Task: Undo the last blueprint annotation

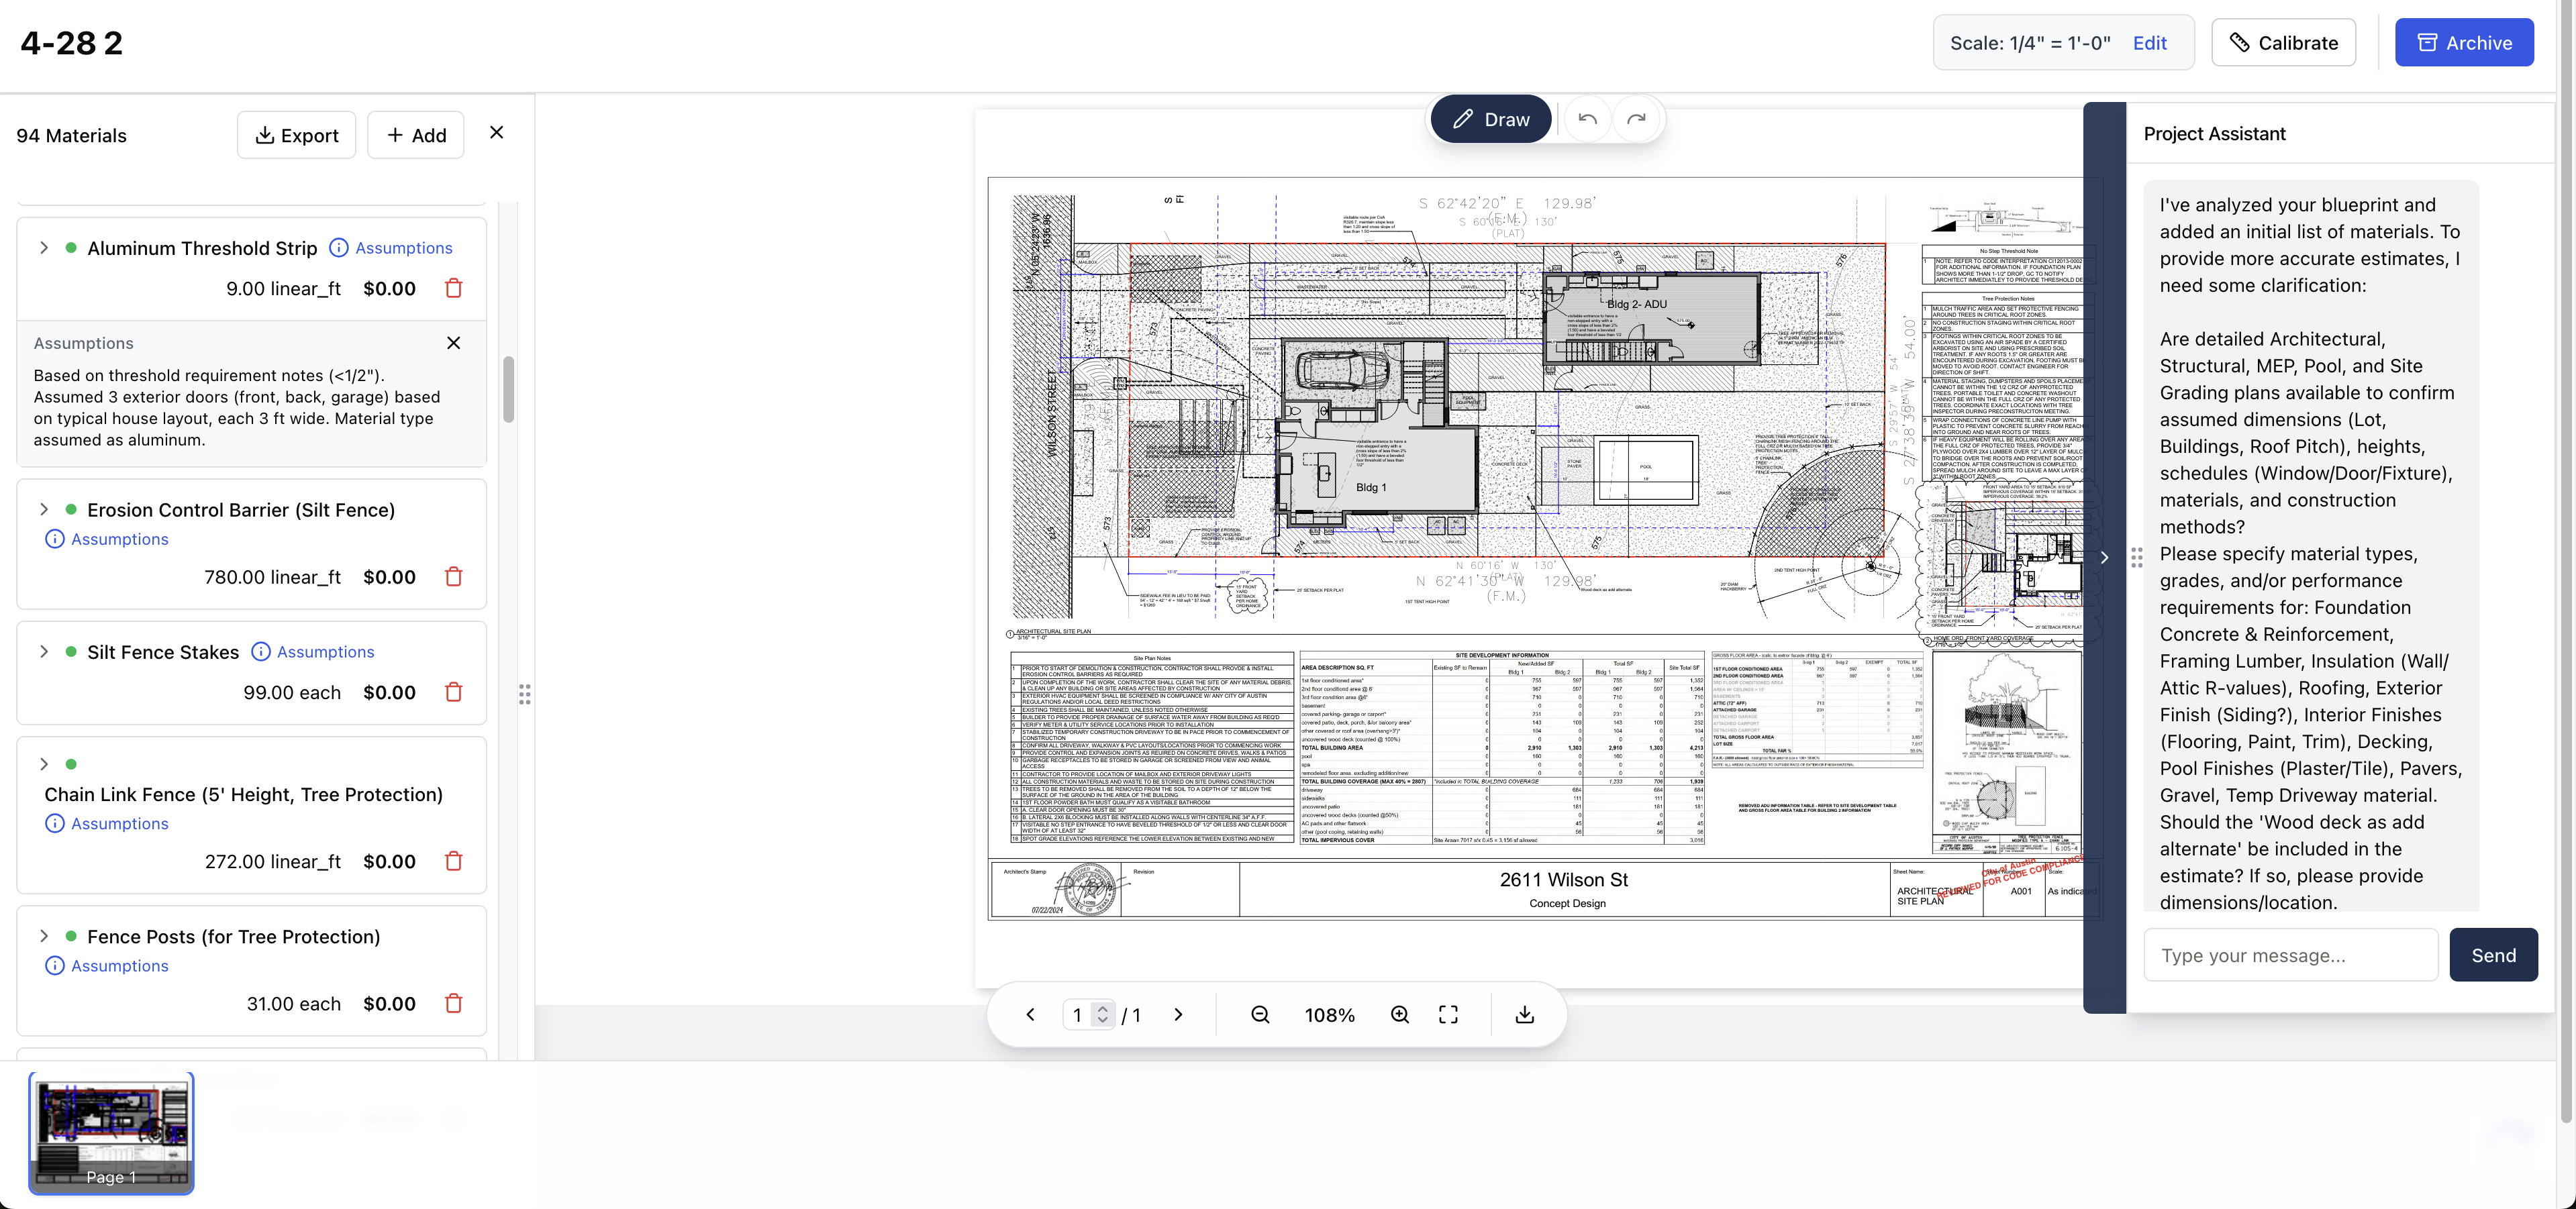Action: point(1587,118)
